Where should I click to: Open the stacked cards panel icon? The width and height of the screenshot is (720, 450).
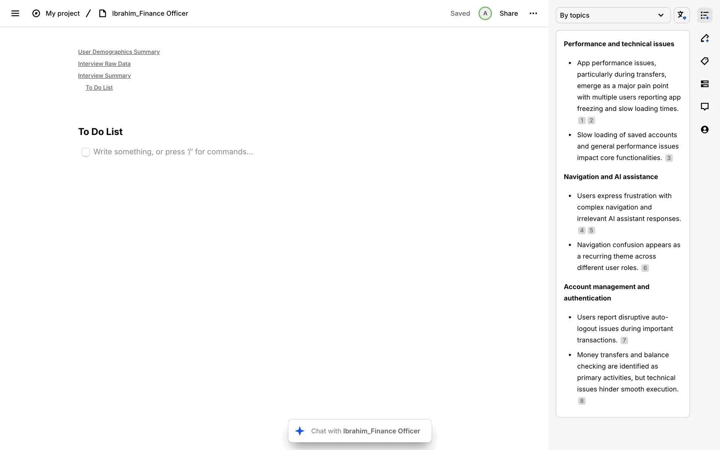pyautogui.click(x=705, y=84)
